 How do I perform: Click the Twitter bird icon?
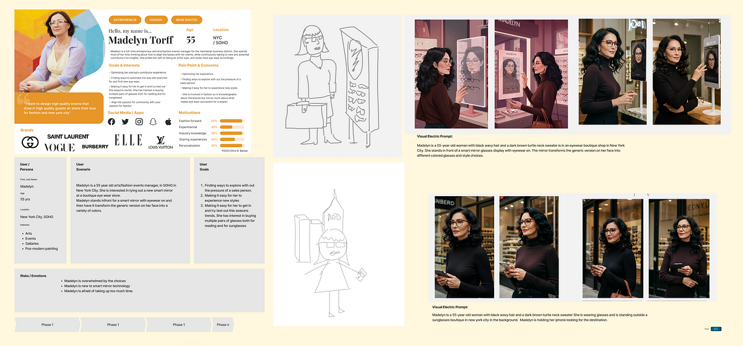125,122
